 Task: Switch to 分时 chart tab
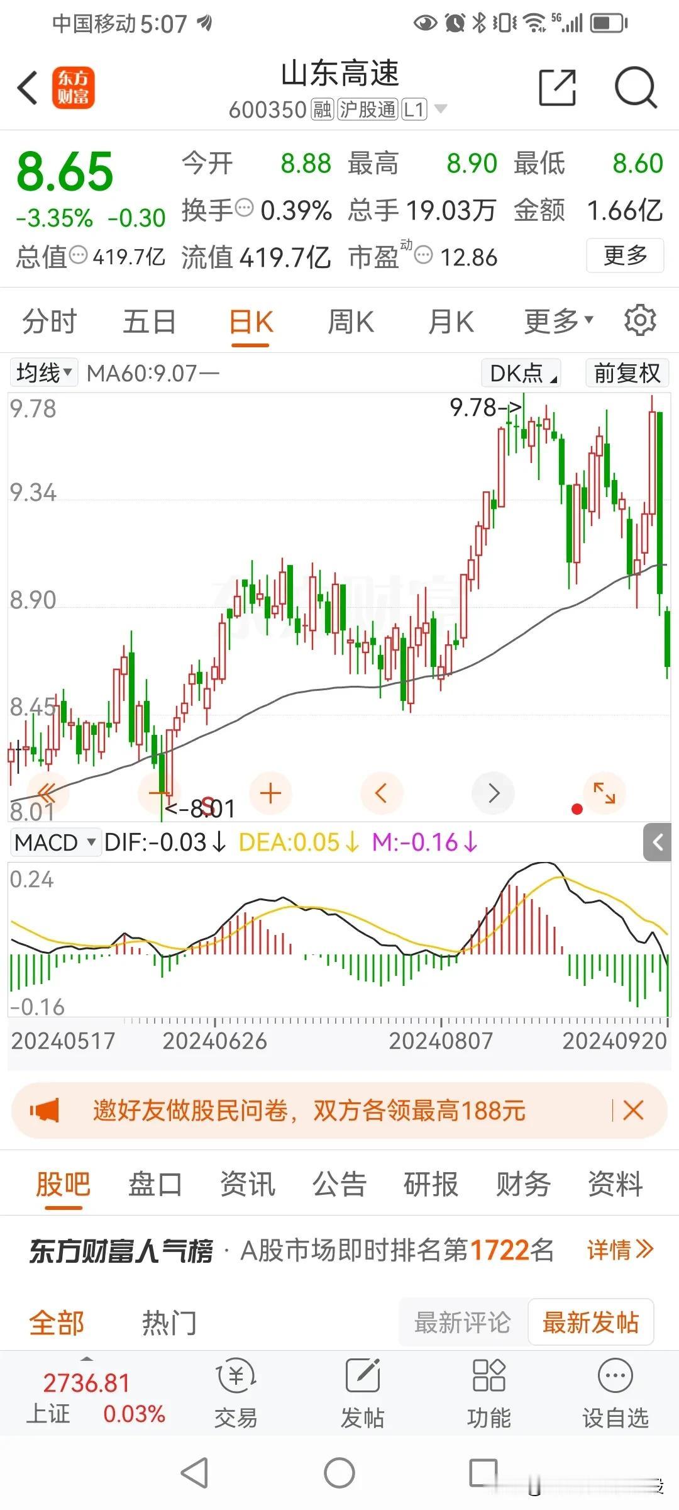(50, 321)
